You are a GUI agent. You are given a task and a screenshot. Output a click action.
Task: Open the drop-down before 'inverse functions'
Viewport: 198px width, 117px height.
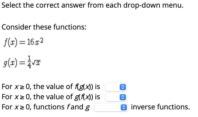pyautogui.click(x=111, y=107)
